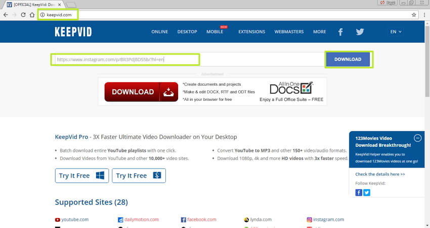Image resolution: width=430 pixels, height=228 pixels.
Task: Click the 123Movies Video Download Breakthrough heading
Action: click(383, 142)
